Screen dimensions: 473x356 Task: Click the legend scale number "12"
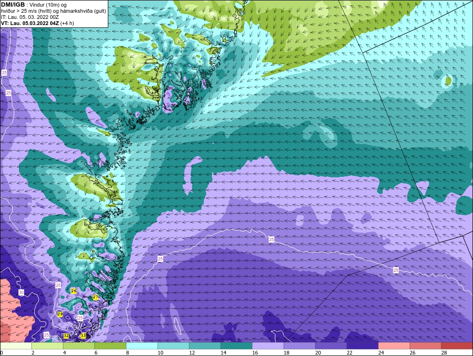(192, 353)
